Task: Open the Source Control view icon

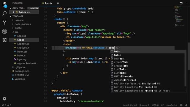Action: (x=4, y=22)
